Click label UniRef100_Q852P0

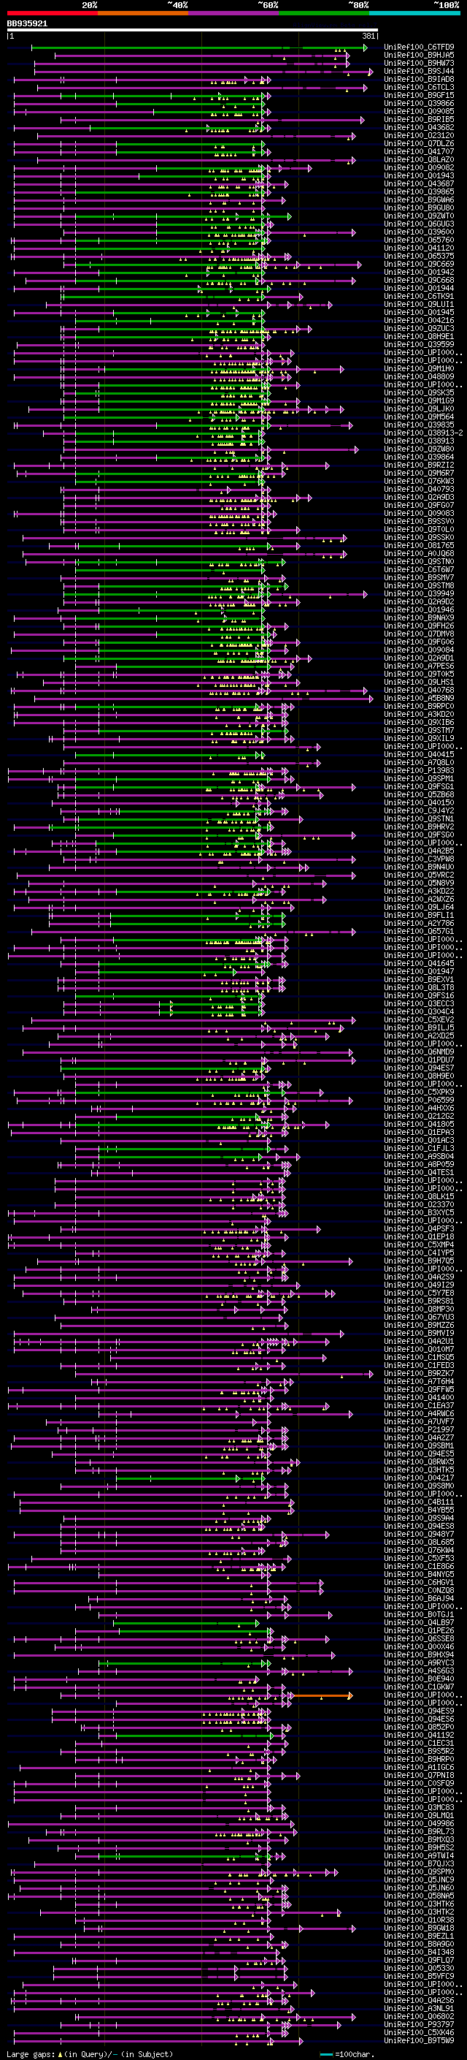(419, 1727)
